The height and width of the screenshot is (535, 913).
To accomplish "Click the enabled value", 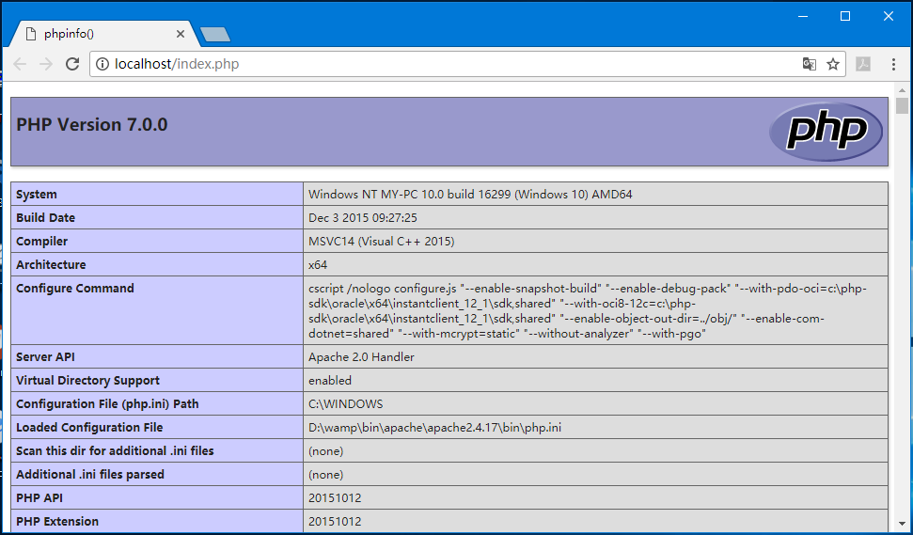I will pyautogui.click(x=330, y=380).
